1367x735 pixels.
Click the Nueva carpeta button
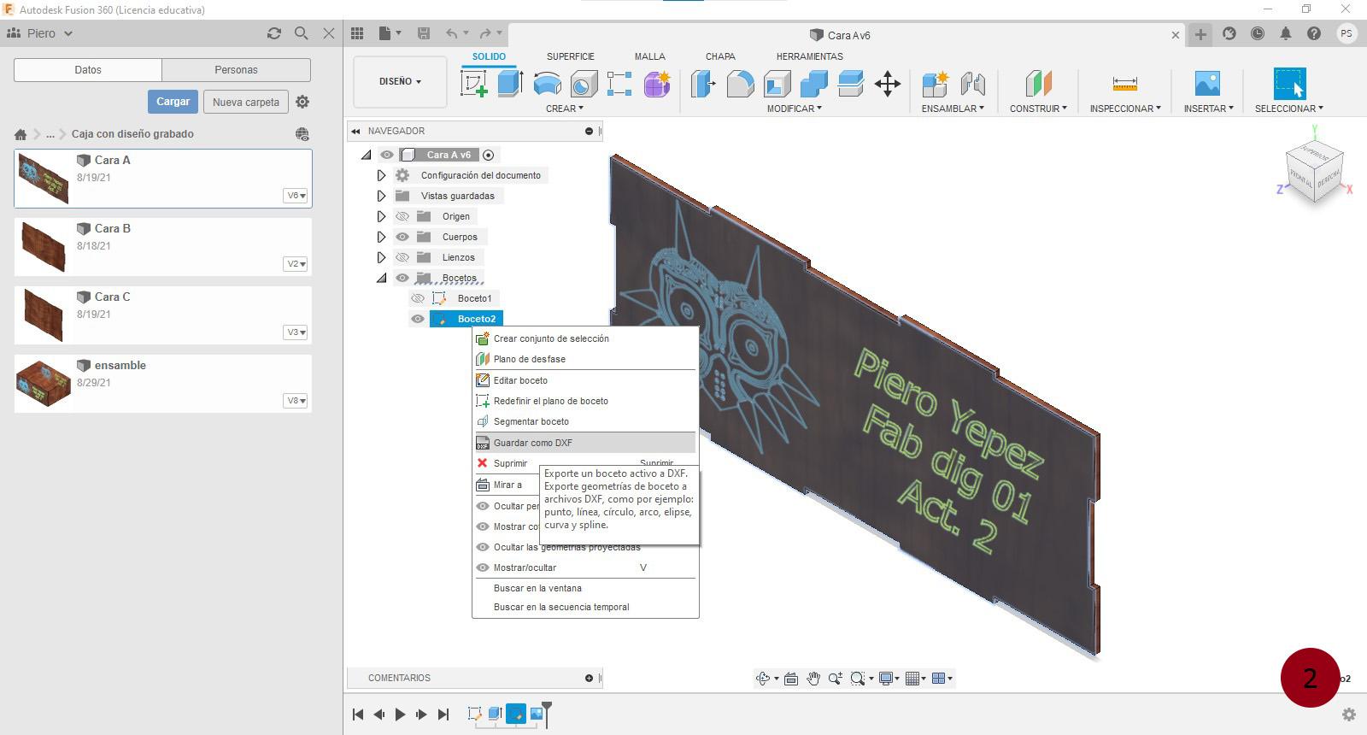tap(246, 102)
